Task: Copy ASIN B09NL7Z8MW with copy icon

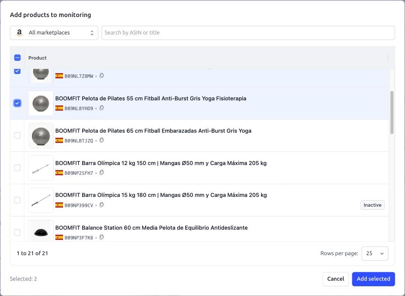Action: point(101,76)
